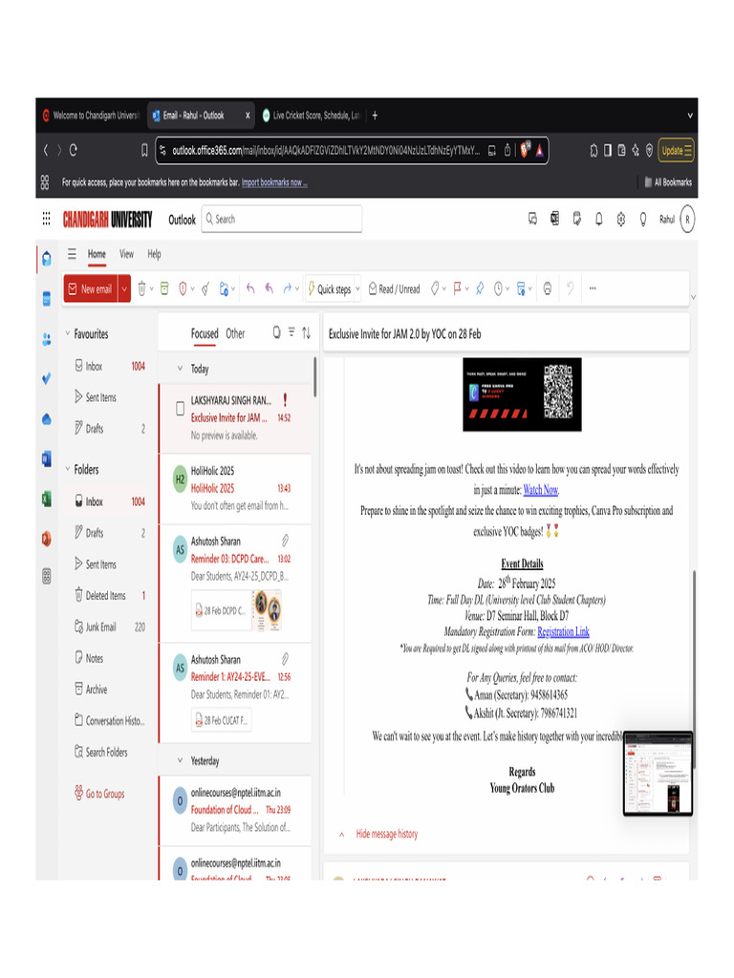Screen dimensions: 734x978
Task: Open the filter messages icon
Action: click(x=291, y=333)
